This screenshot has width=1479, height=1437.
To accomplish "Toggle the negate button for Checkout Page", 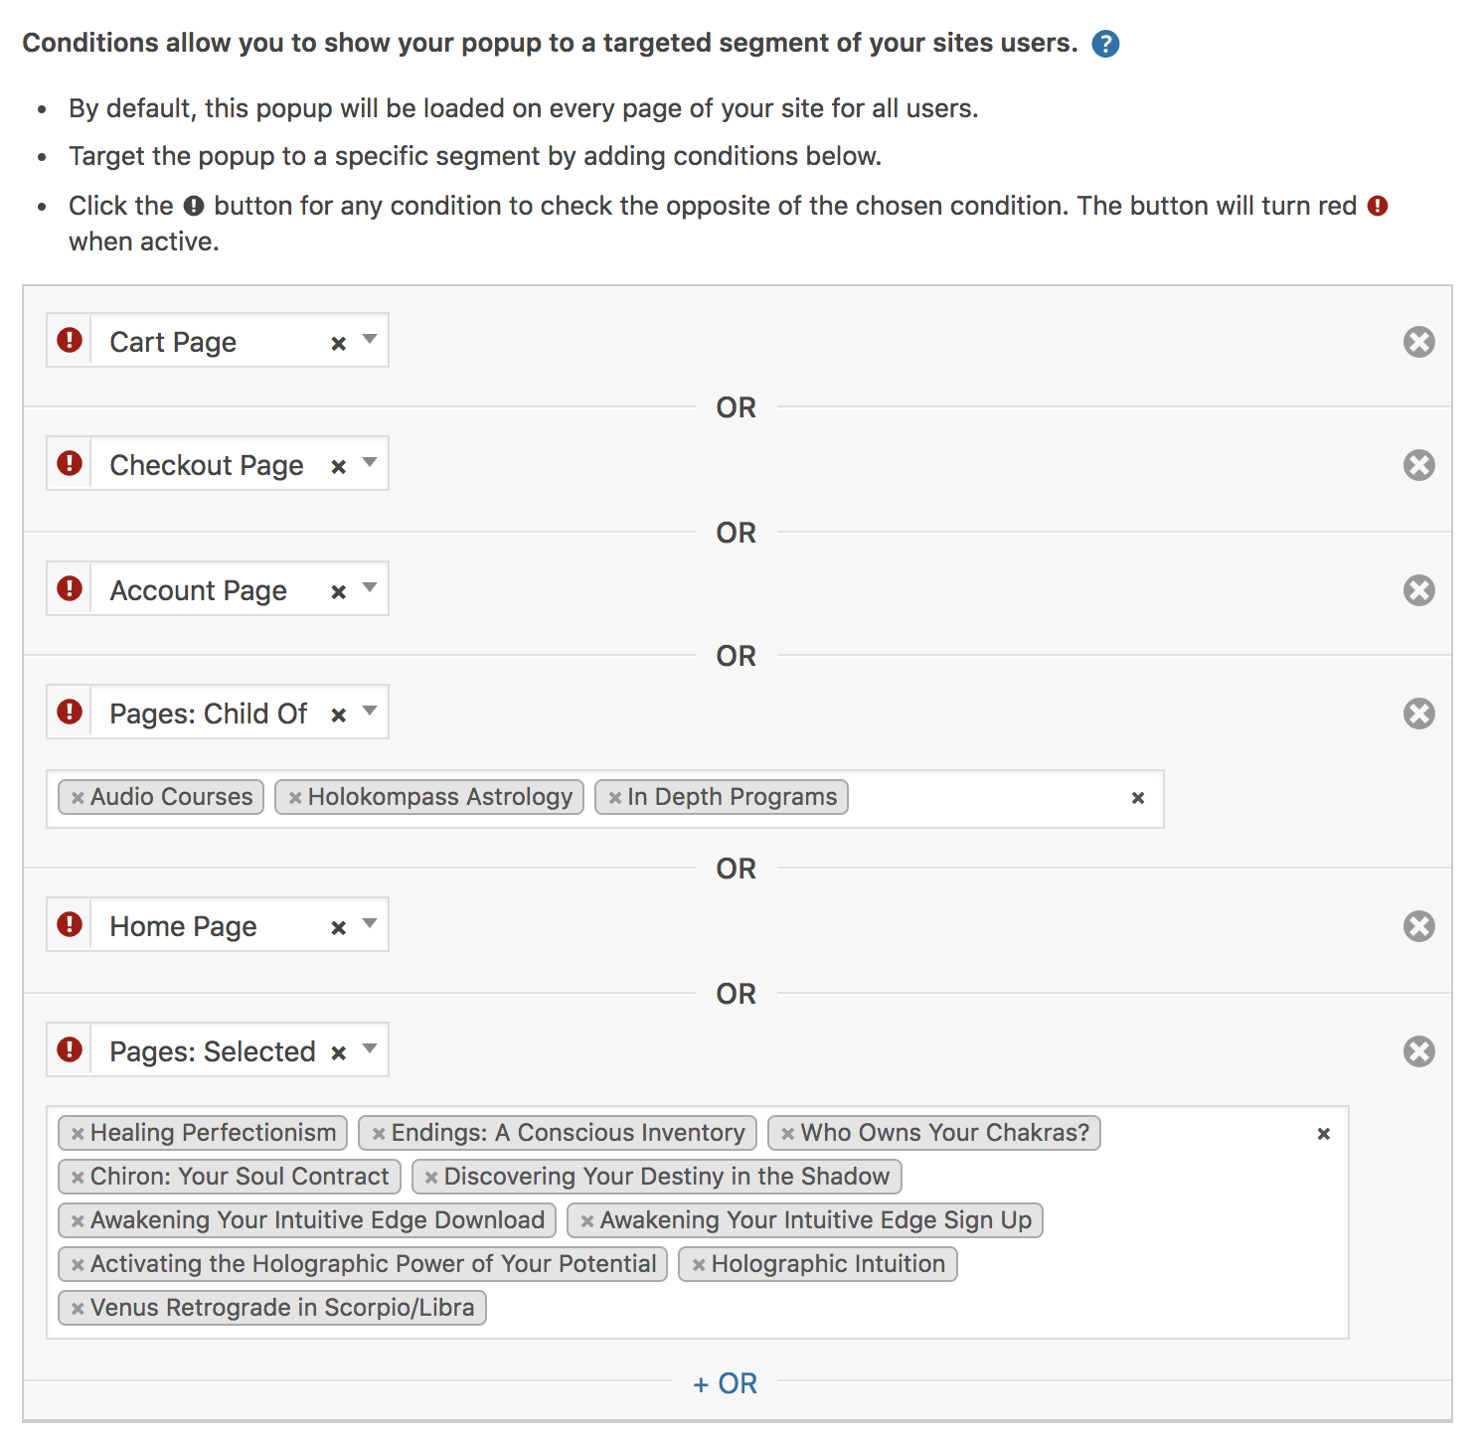I will (70, 464).
